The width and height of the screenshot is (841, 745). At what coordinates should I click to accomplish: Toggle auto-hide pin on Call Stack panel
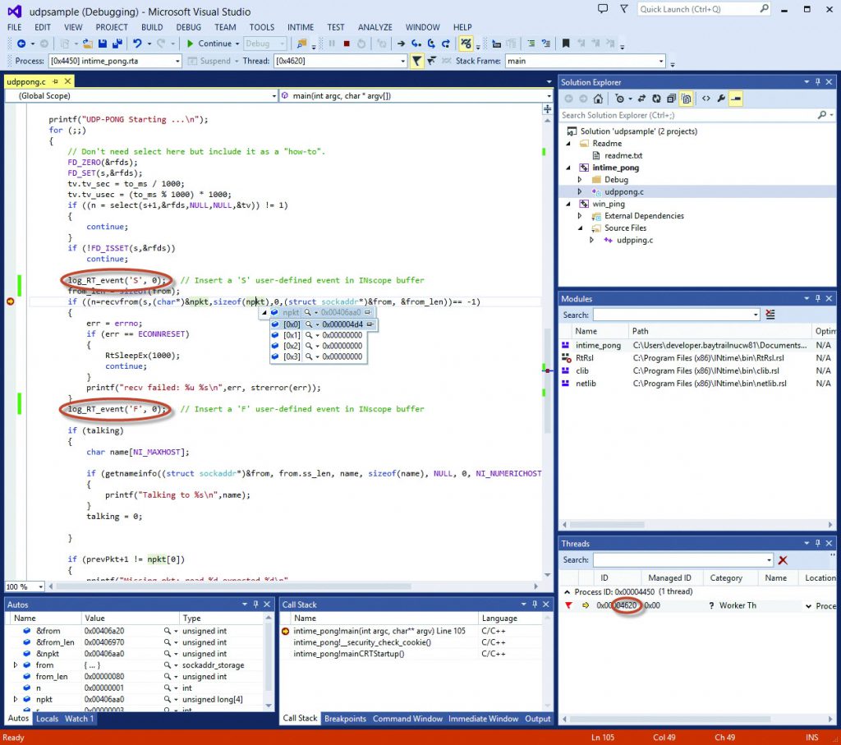click(x=534, y=605)
